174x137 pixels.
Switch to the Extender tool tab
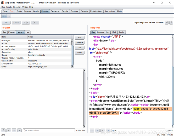[84, 11]
